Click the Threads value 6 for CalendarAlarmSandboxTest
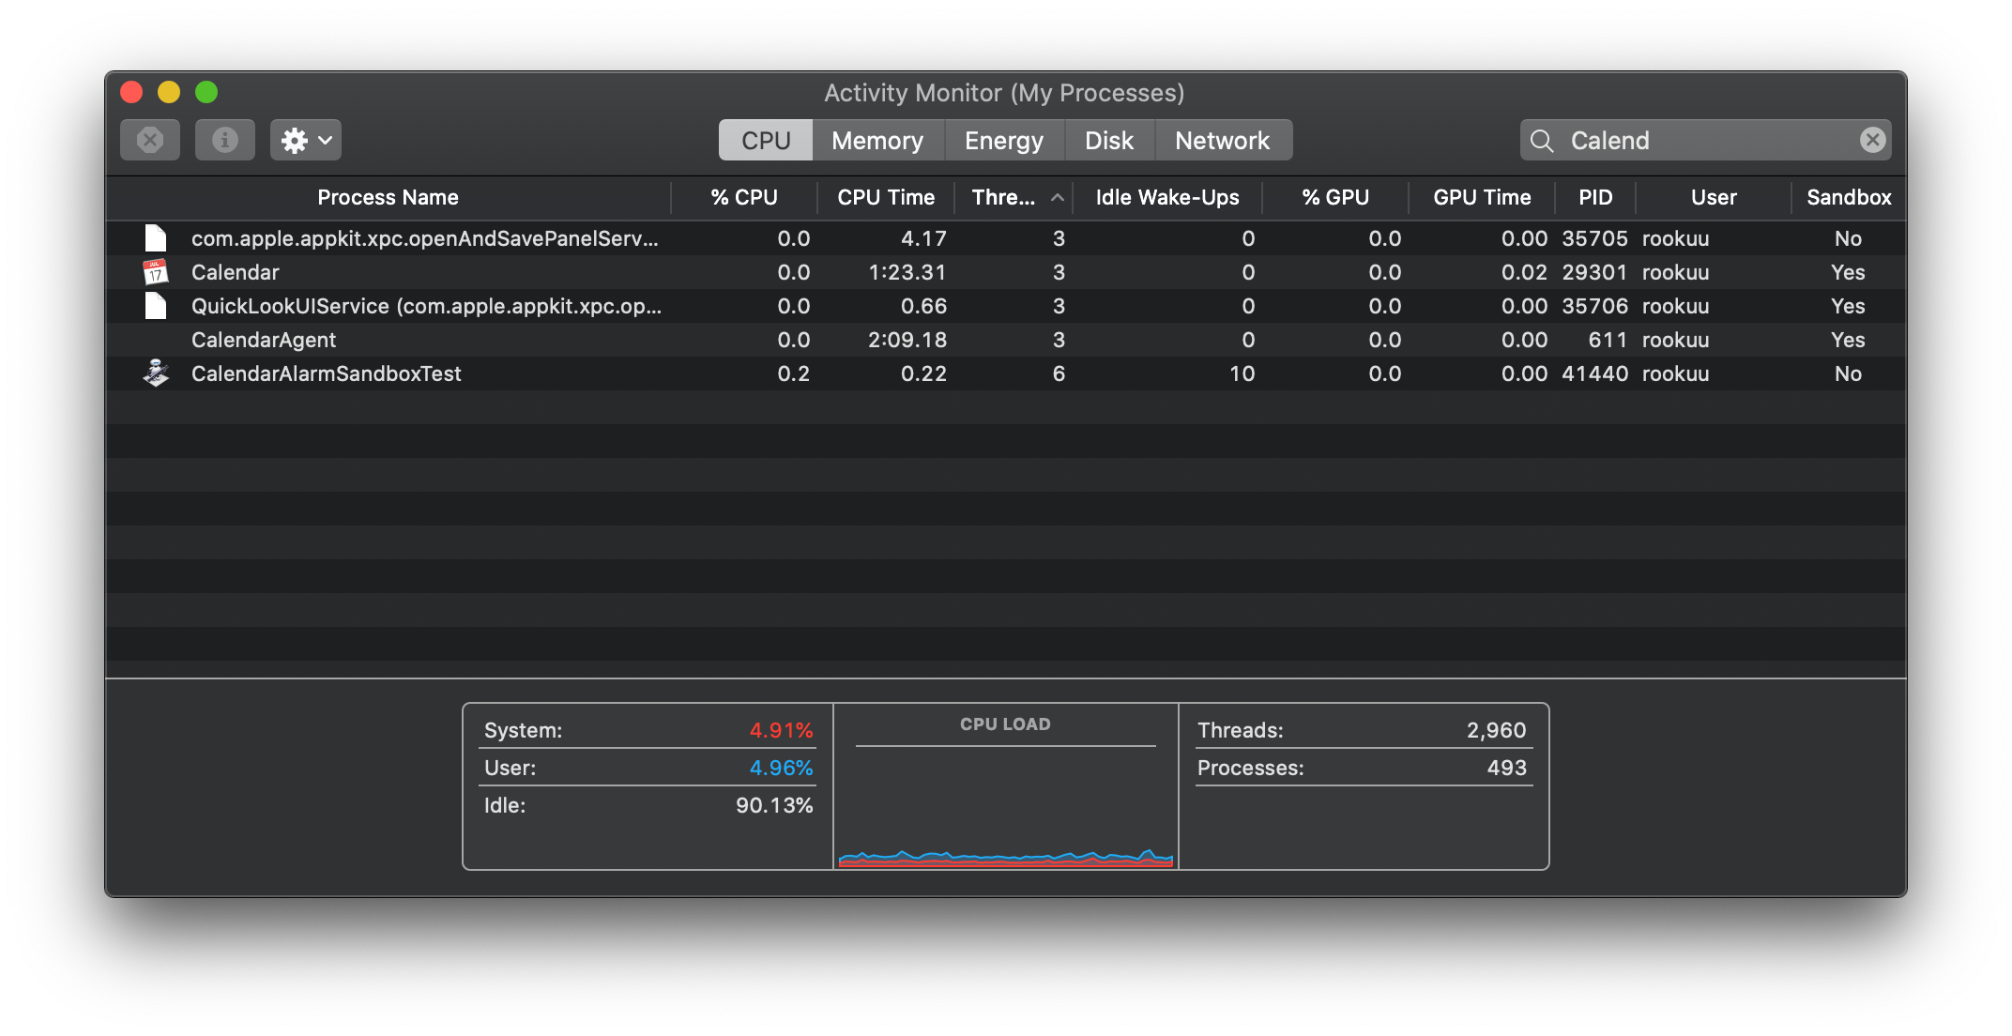 click(1059, 373)
